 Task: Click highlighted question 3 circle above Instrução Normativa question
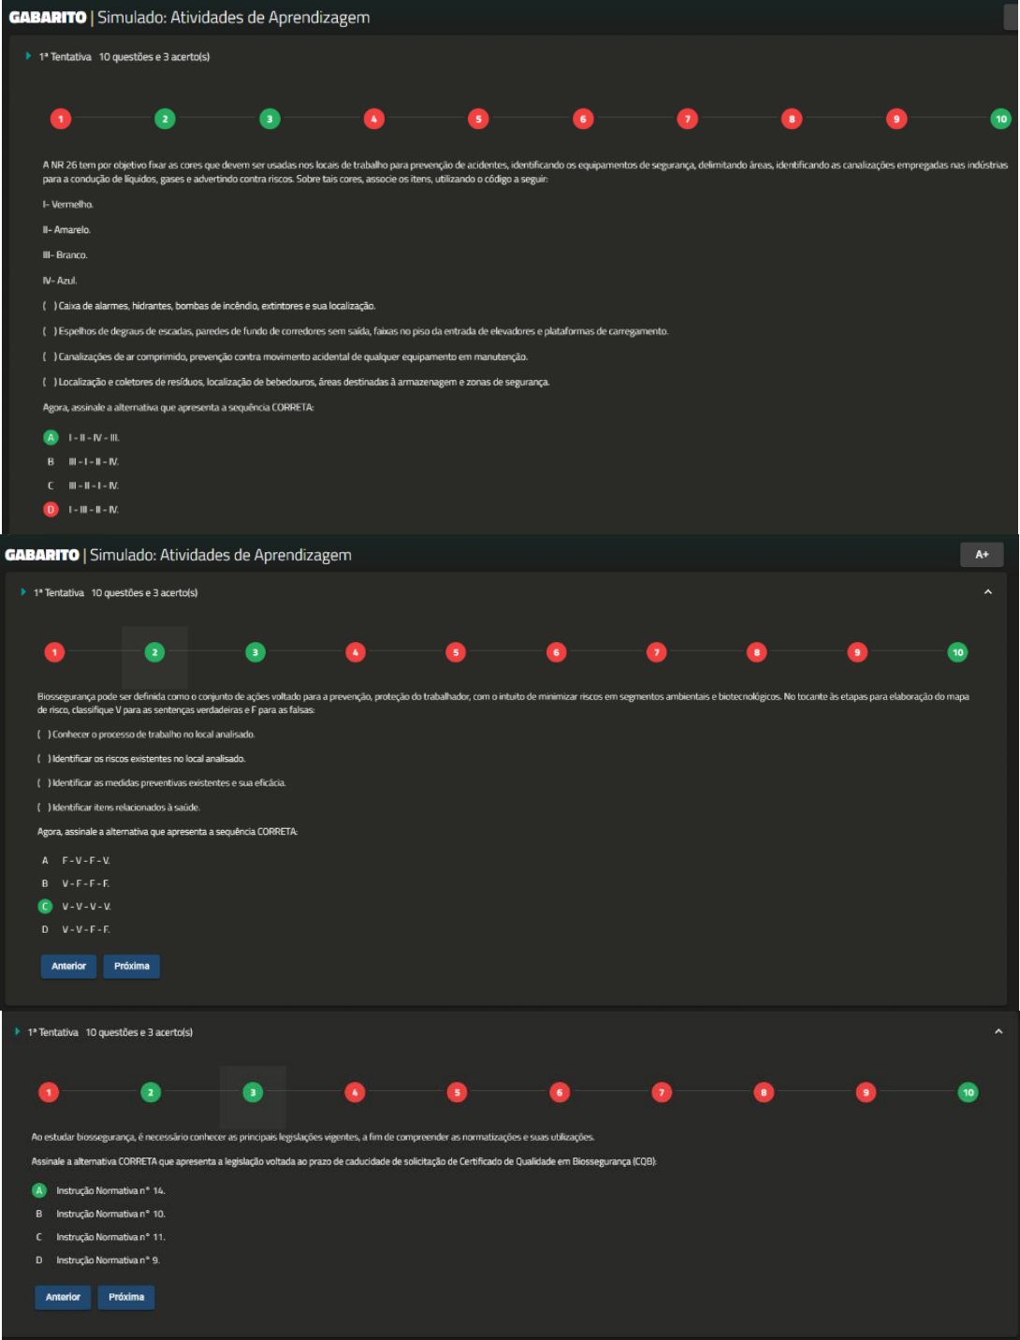tap(253, 1092)
